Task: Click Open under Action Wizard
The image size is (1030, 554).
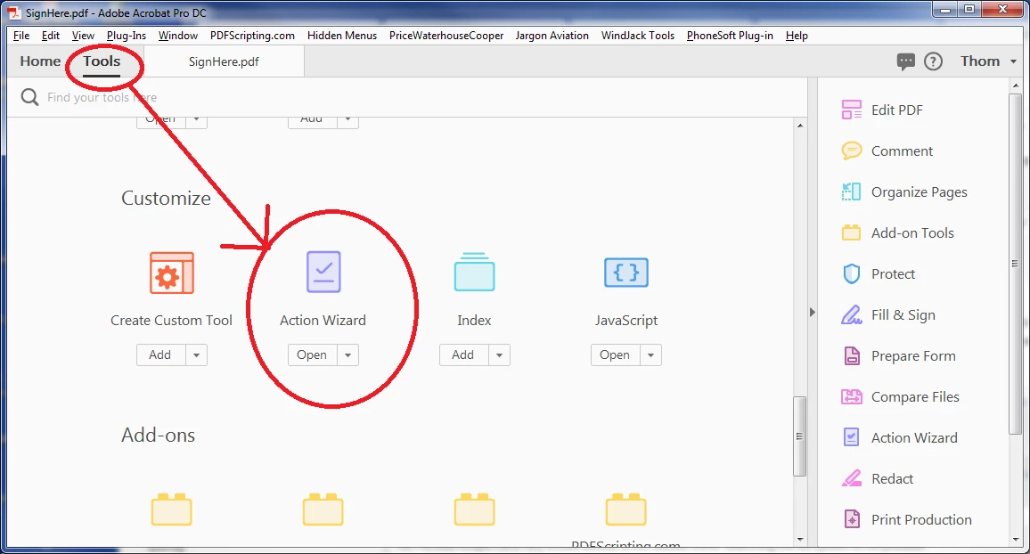Action: (313, 355)
